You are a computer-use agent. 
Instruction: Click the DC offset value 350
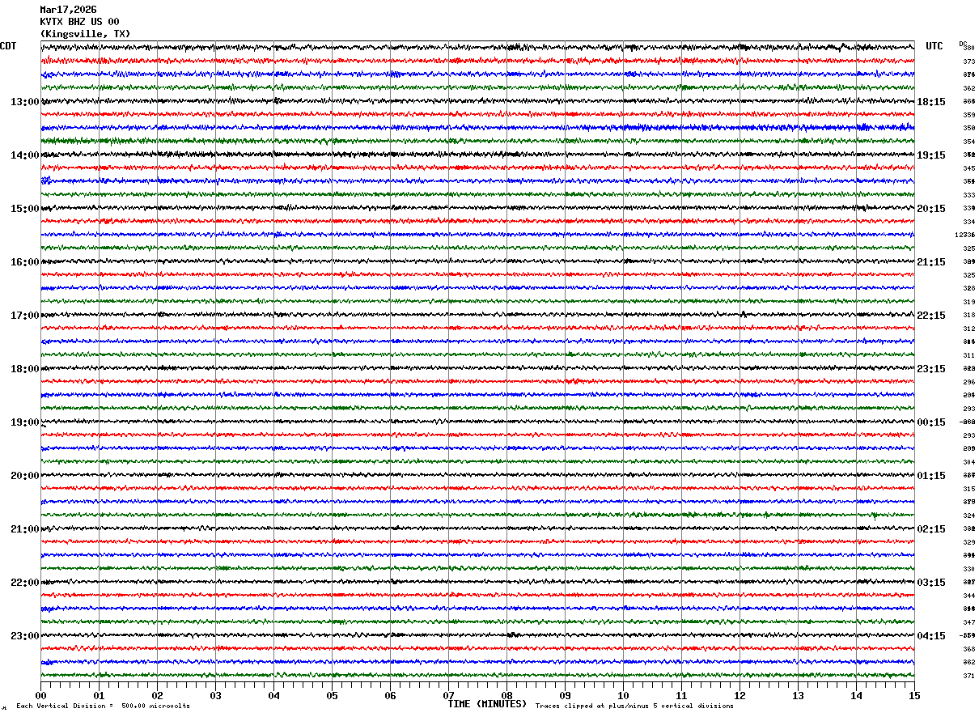click(968, 128)
